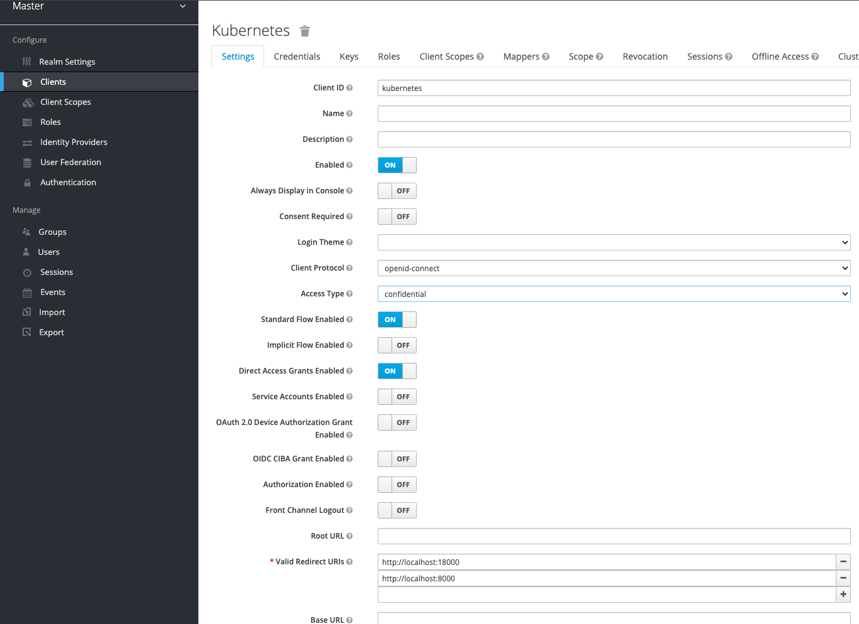
Task: Turn on Front Channel Logout switch
Action: 397,510
